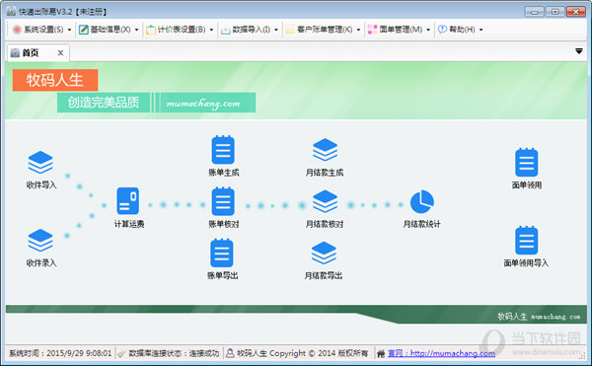This screenshot has height=366, width=592.
Task: Click the 帮助 question bubble icon
Action: click(x=442, y=29)
